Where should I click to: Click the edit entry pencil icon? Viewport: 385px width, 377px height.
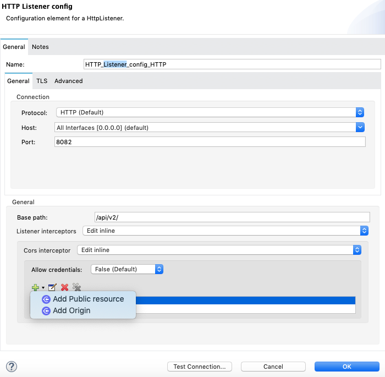52,287
